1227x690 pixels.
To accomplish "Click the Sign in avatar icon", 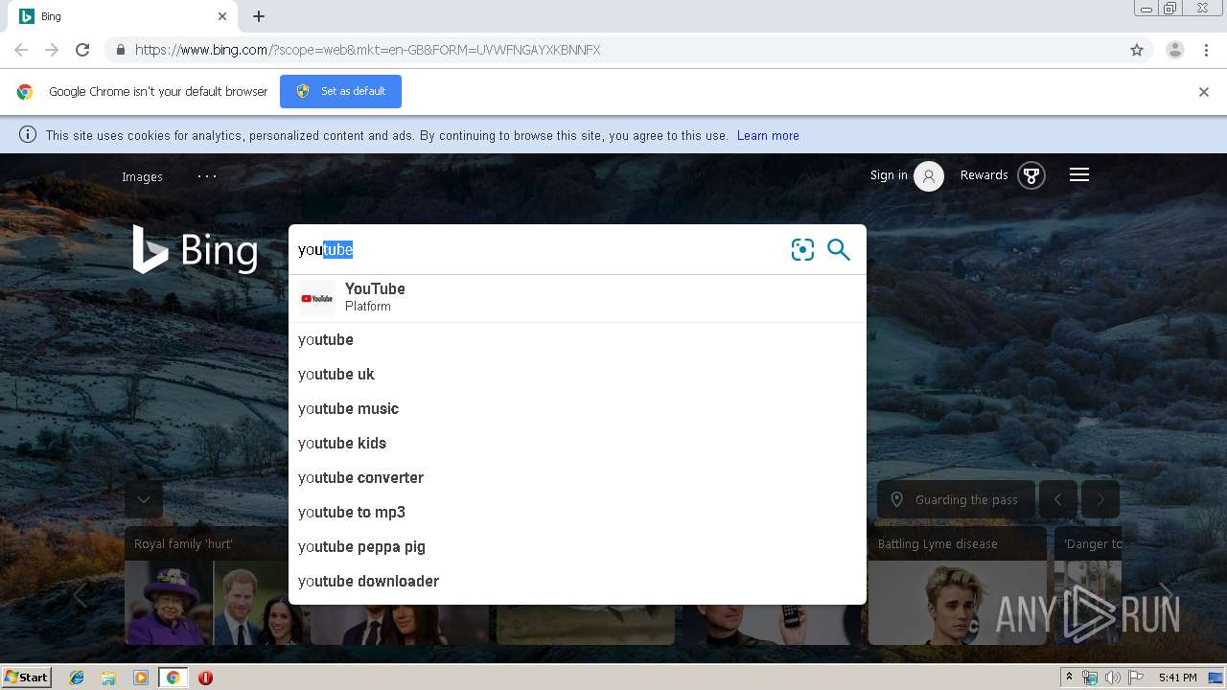I will coord(928,176).
